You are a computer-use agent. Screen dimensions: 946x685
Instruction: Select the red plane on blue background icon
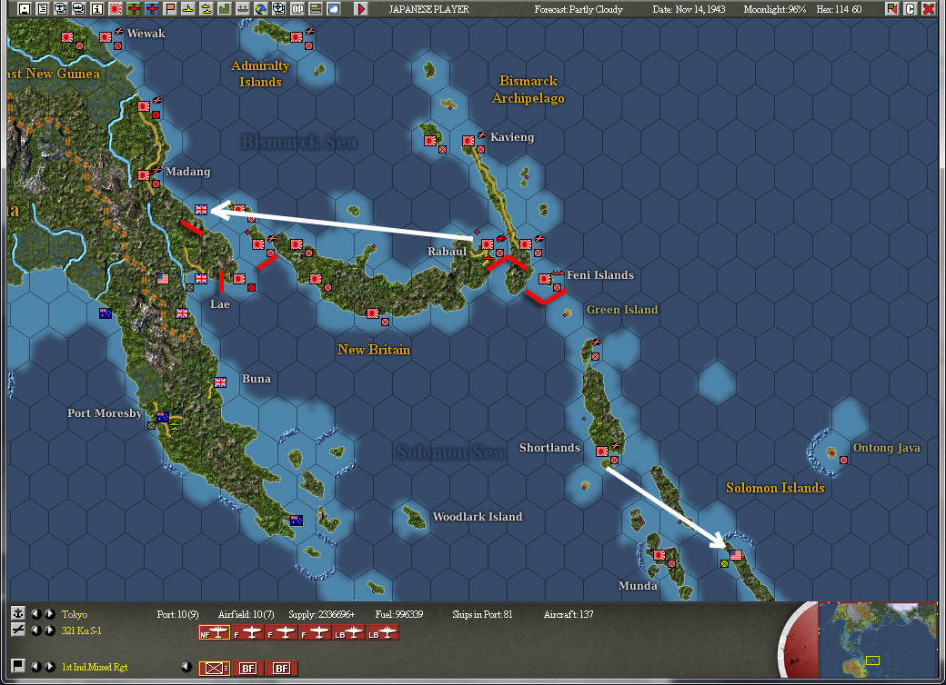point(152,9)
